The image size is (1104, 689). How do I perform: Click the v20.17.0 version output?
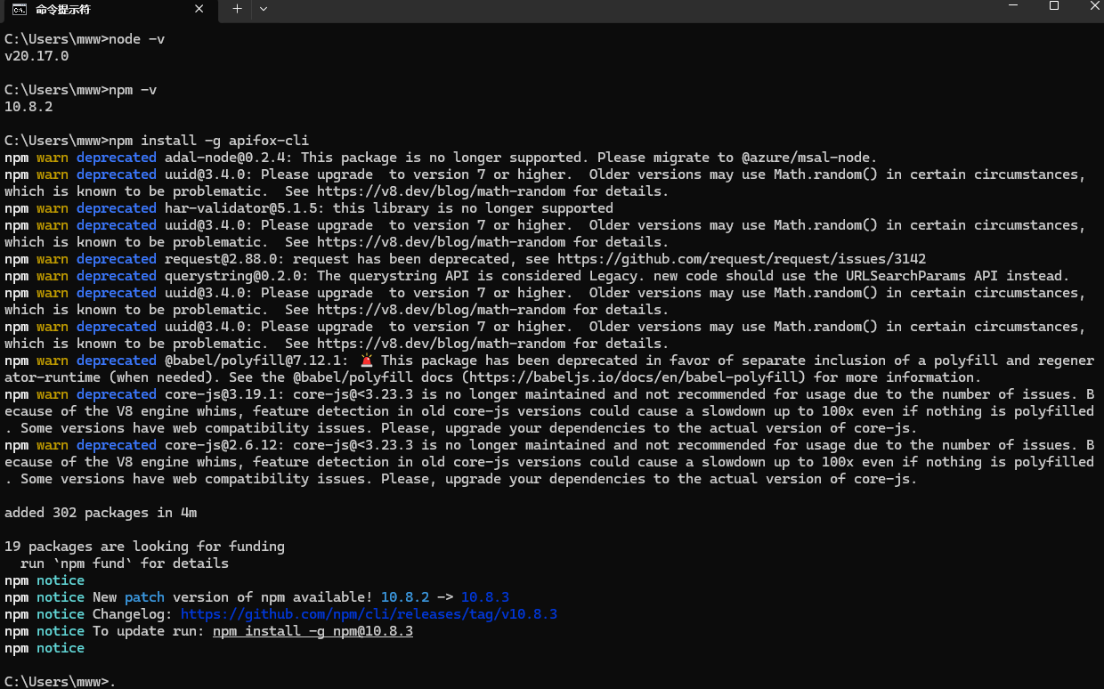pyautogui.click(x=37, y=56)
